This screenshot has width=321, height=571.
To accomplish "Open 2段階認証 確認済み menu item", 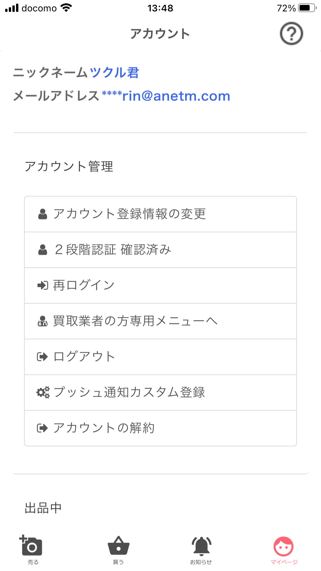I will (113, 250).
